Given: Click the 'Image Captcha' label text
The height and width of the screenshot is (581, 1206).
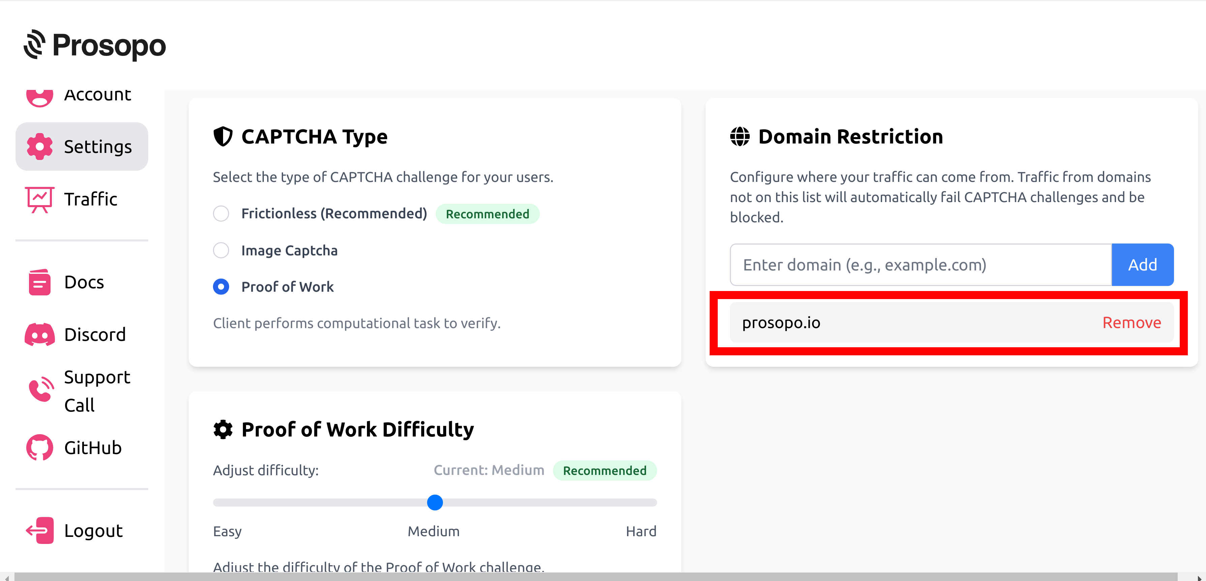Looking at the screenshot, I should point(289,250).
